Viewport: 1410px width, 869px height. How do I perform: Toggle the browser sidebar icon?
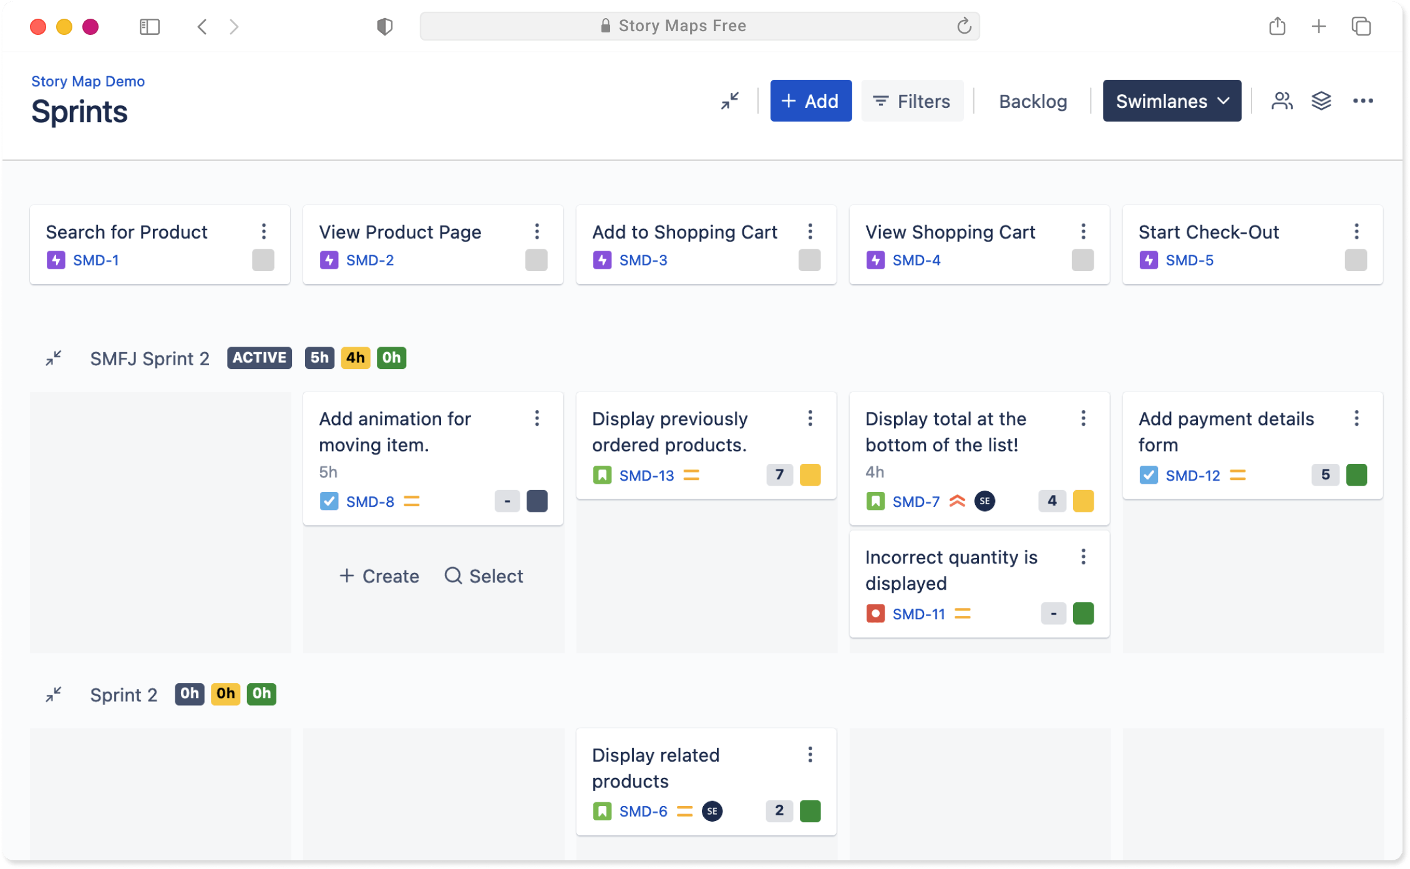pos(150,26)
